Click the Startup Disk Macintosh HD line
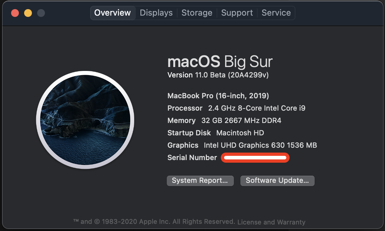 (216, 133)
